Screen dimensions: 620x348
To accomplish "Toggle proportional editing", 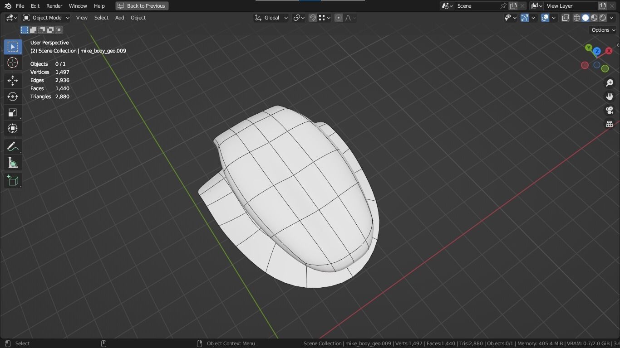I will click(339, 18).
